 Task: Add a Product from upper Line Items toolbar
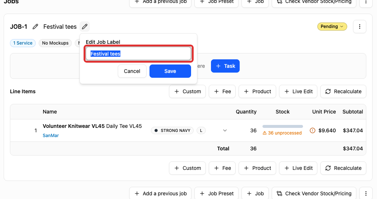[x=257, y=91]
